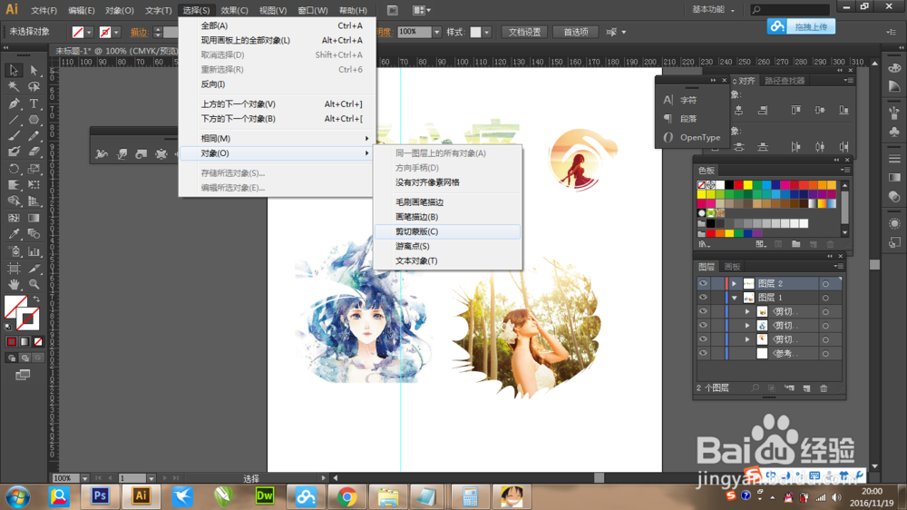Select the Pencil tool

[34, 136]
